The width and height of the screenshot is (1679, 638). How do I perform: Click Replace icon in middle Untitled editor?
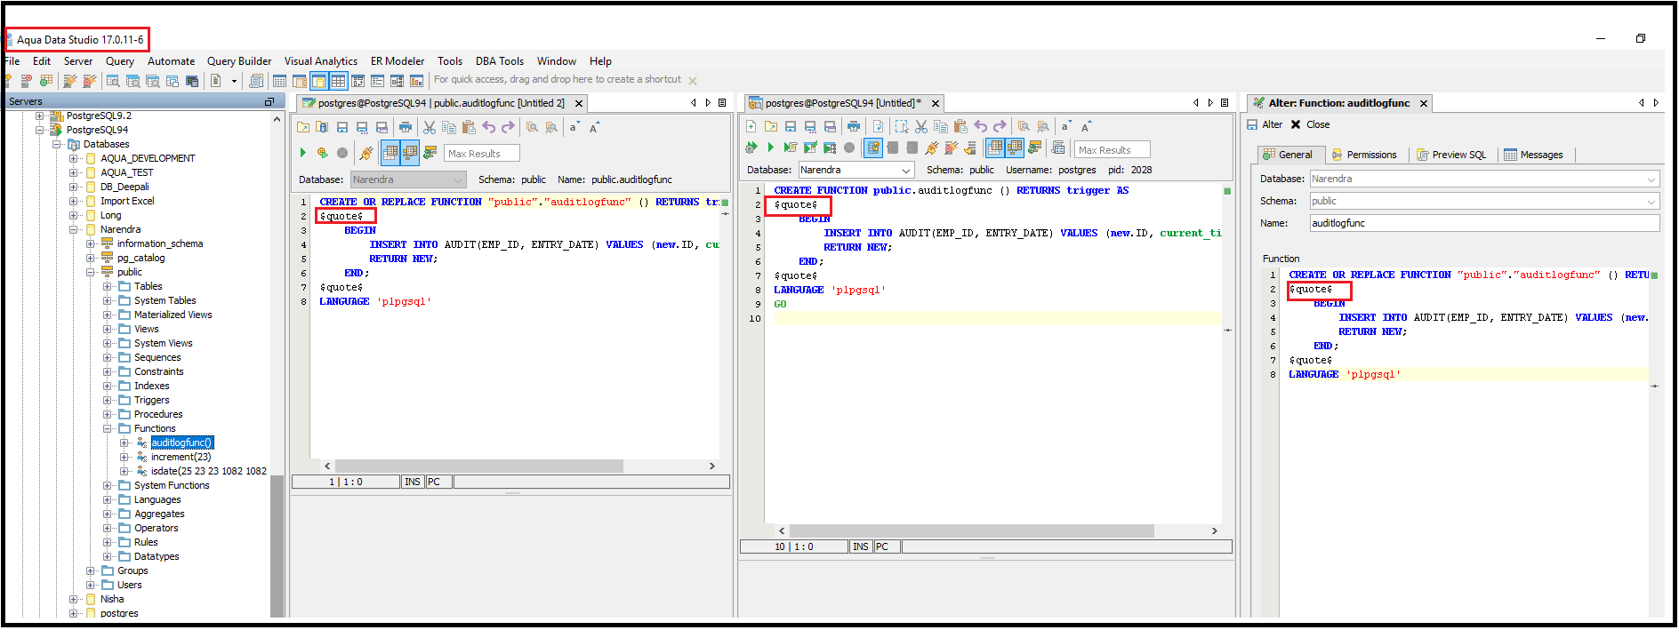1043,126
